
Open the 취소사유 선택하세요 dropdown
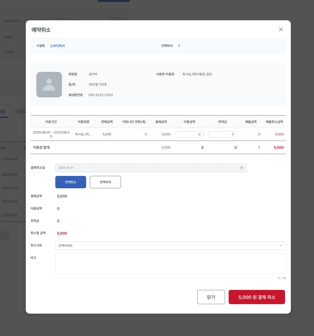point(170,246)
